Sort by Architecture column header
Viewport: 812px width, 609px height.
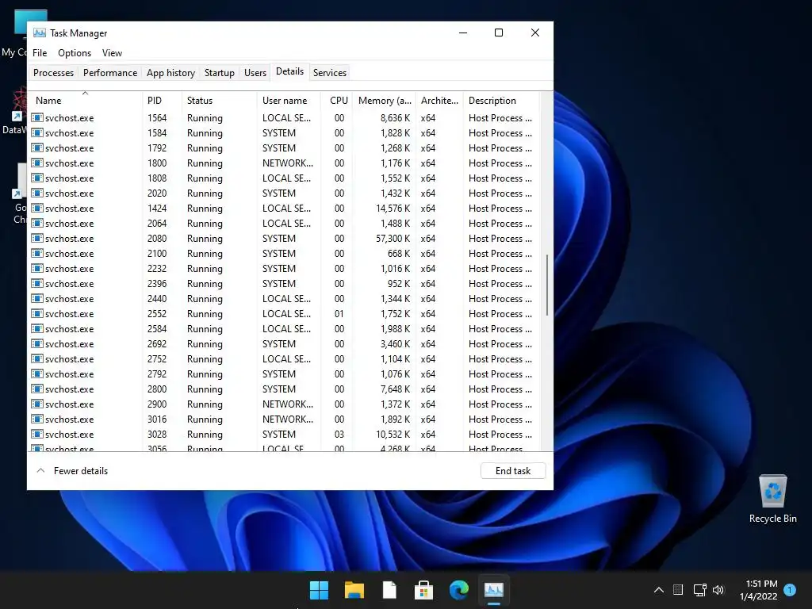coord(439,101)
